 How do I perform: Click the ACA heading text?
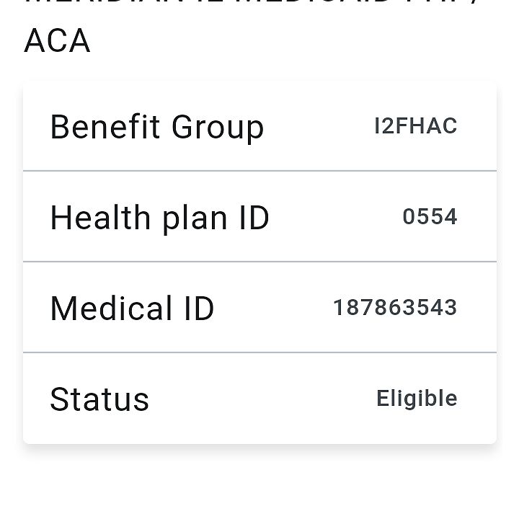point(57,41)
